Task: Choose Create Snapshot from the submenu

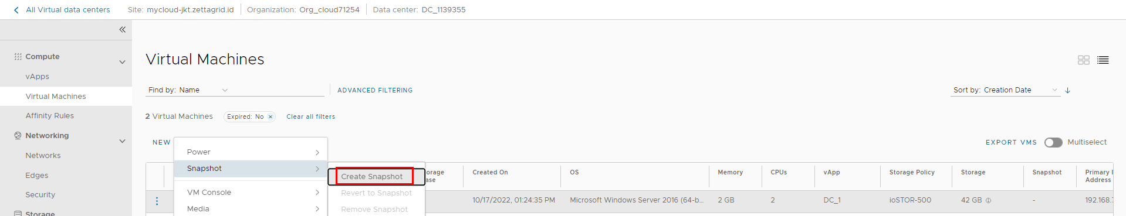Action: click(x=372, y=176)
